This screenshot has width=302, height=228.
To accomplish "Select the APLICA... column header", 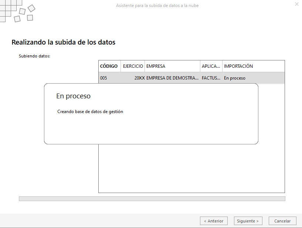I will point(211,66).
